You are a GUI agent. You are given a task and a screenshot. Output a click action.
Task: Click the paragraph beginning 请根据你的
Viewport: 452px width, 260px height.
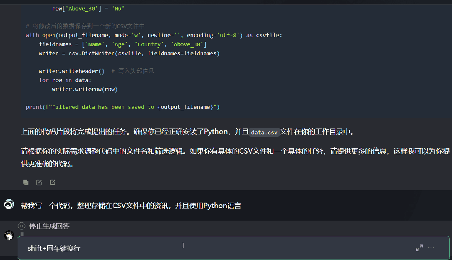[x=235, y=157]
